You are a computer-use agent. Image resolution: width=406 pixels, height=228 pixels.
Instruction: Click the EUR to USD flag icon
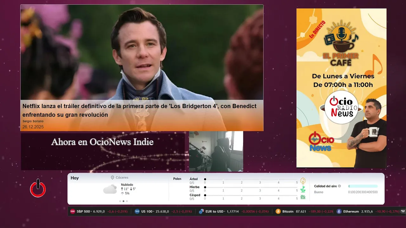[x=201, y=211]
